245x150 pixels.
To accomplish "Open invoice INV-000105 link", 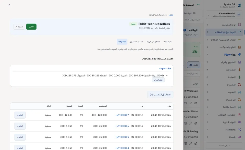I will (x=122, y=137).
